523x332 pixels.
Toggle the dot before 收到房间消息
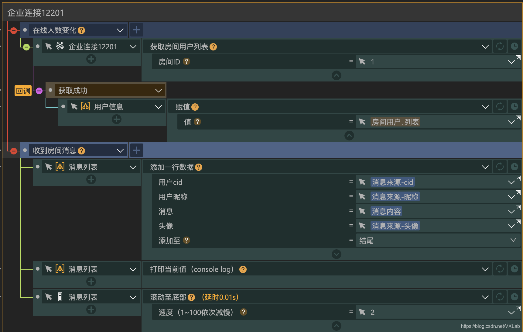[25, 150]
